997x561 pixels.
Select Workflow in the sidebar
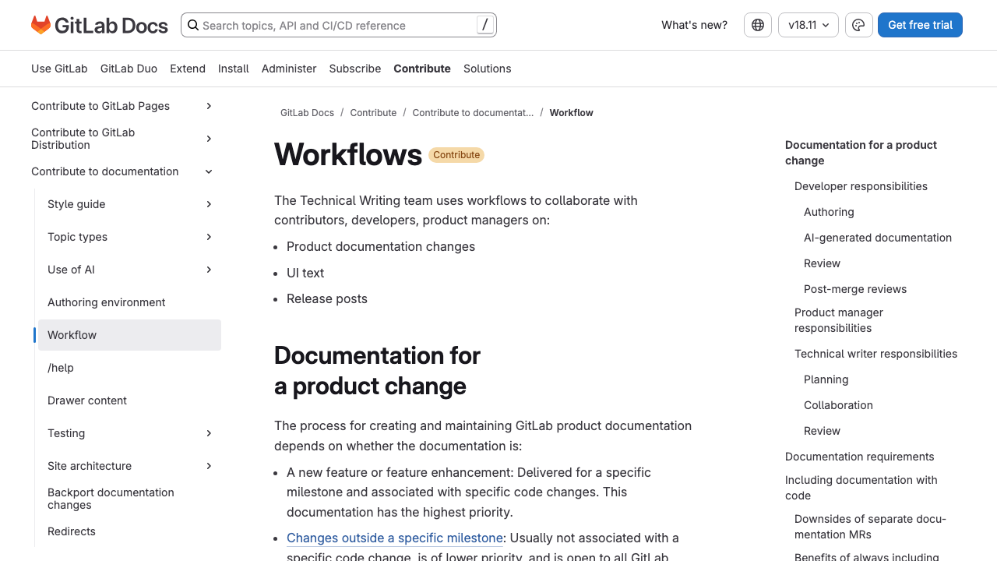coord(129,335)
